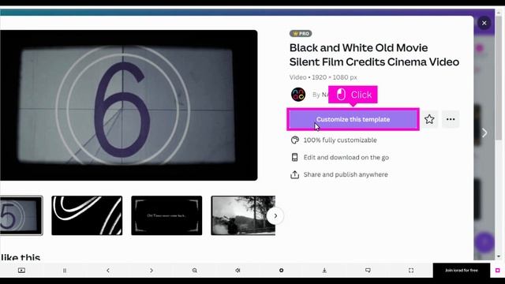The width and height of the screenshot is (505, 284).
Task: Show more page thumbnails with arrow
Action: point(275,215)
